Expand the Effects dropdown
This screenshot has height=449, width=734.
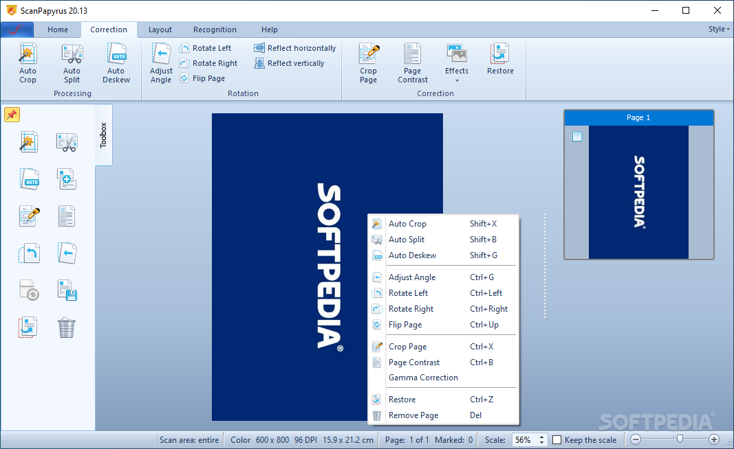click(x=456, y=64)
